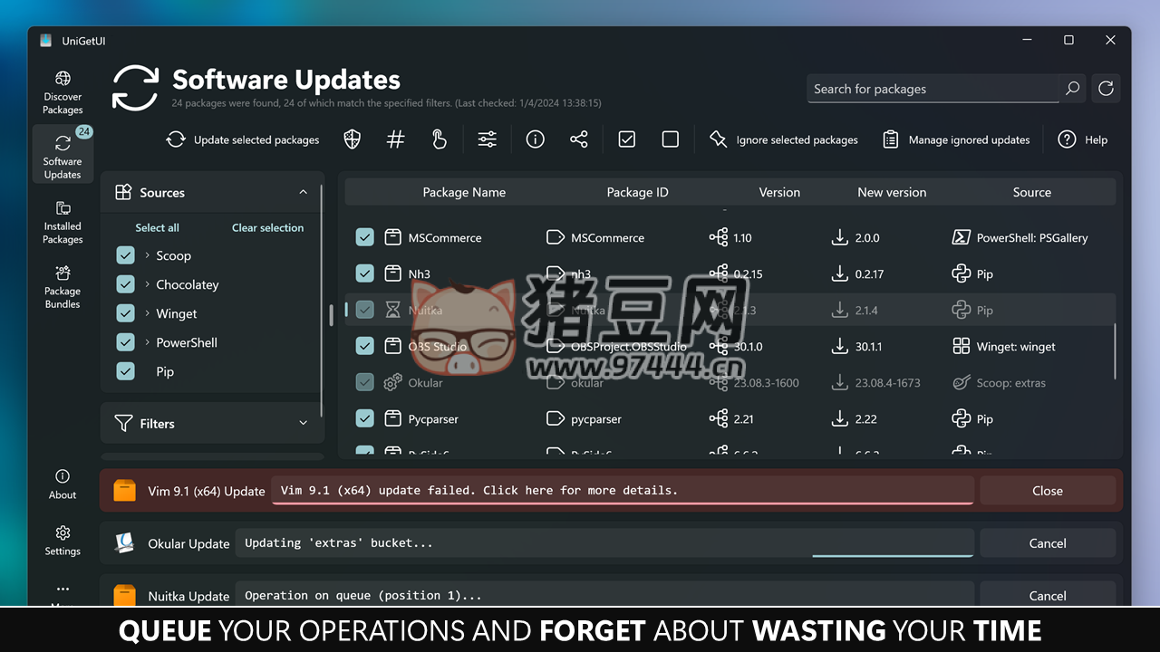Sort by Version column header
This screenshot has width=1160, height=652.
tap(779, 192)
